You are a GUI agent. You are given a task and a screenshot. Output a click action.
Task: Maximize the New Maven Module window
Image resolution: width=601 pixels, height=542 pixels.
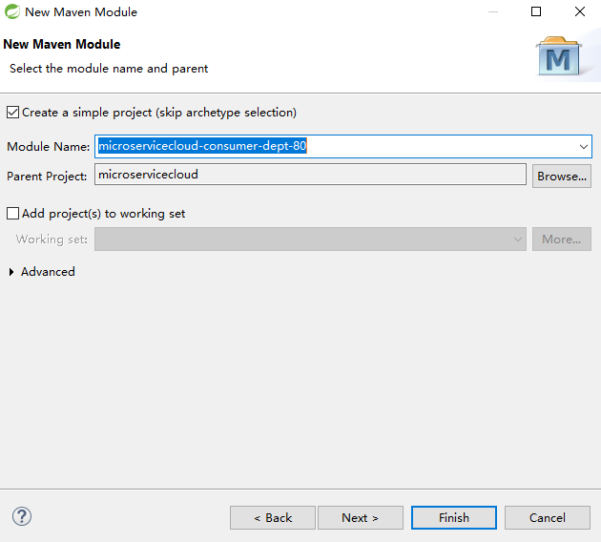(536, 11)
